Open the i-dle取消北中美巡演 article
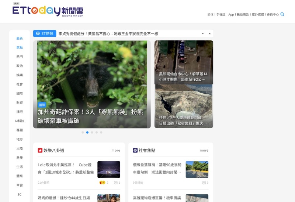This screenshot has height=202, width=295. 66,168
